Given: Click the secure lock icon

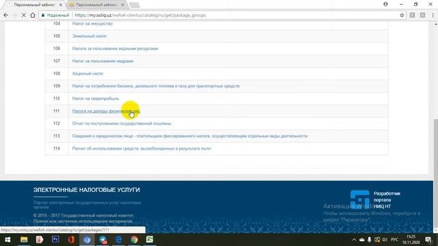Looking at the screenshot, I should 42,15.
